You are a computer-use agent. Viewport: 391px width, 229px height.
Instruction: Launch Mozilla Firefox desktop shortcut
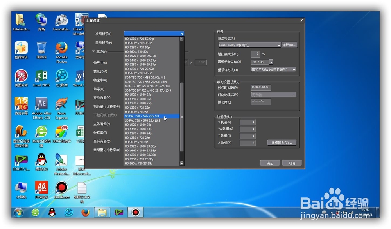(x=62, y=52)
